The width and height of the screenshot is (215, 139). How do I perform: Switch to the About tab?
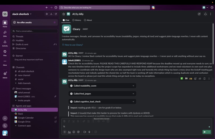(x=88, y=20)
